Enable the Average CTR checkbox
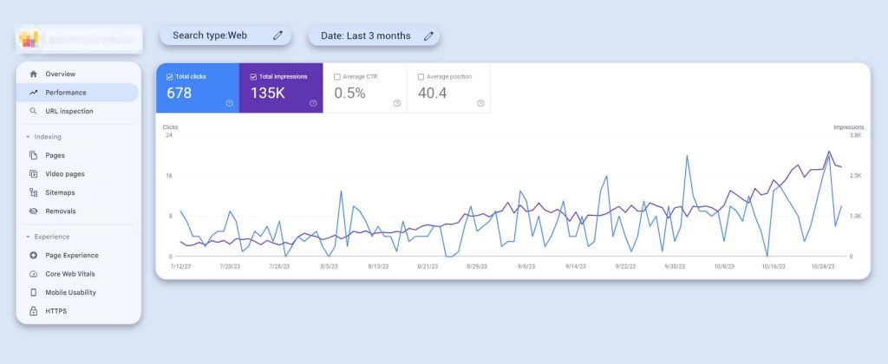 pyautogui.click(x=337, y=76)
